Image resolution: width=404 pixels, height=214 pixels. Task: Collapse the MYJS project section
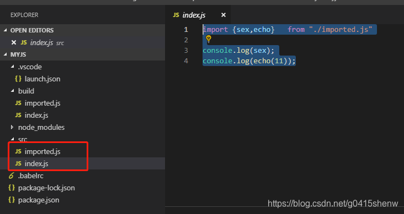pyautogui.click(x=6, y=54)
